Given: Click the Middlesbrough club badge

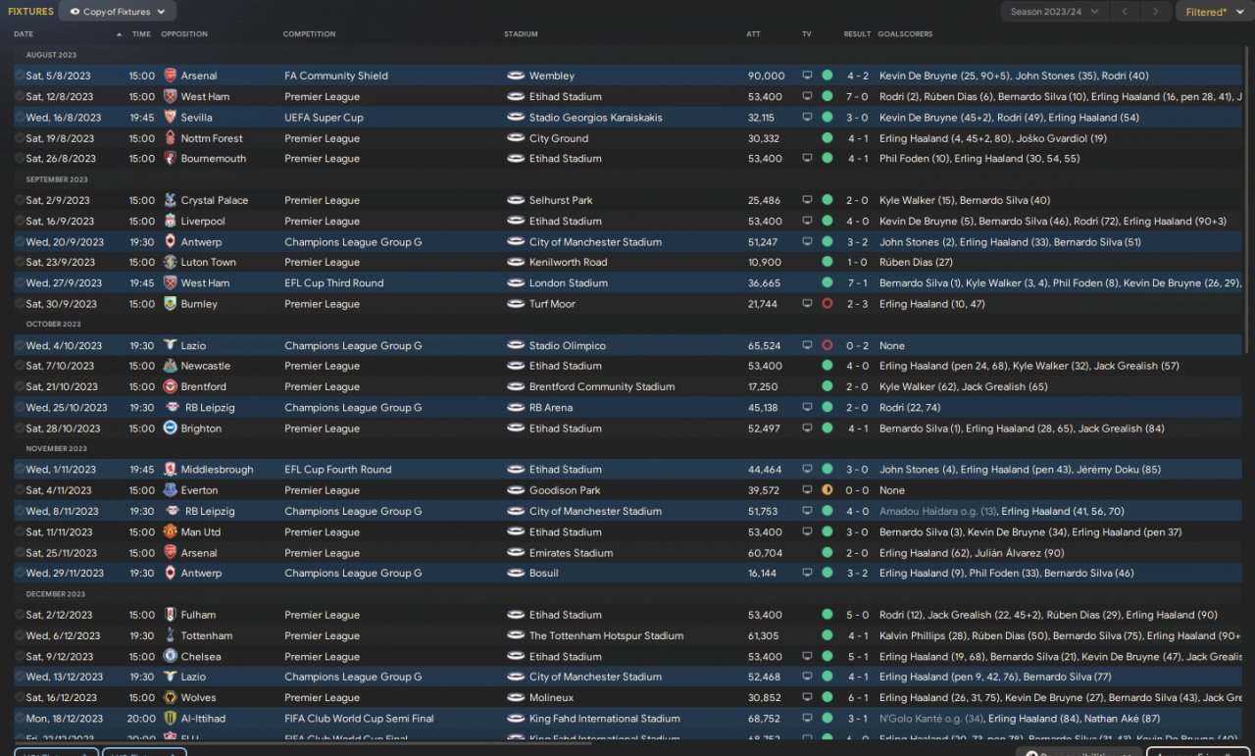Looking at the screenshot, I should [x=171, y=470].
